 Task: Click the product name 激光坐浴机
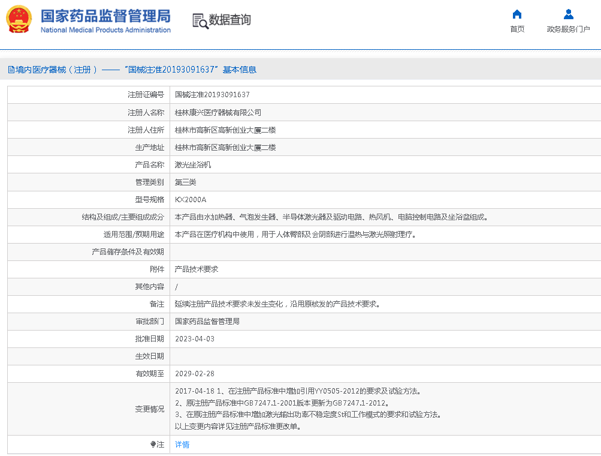(x=192, y=164)
